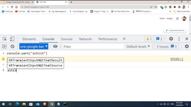Click the warnings count badge

(x=149, y=39)
